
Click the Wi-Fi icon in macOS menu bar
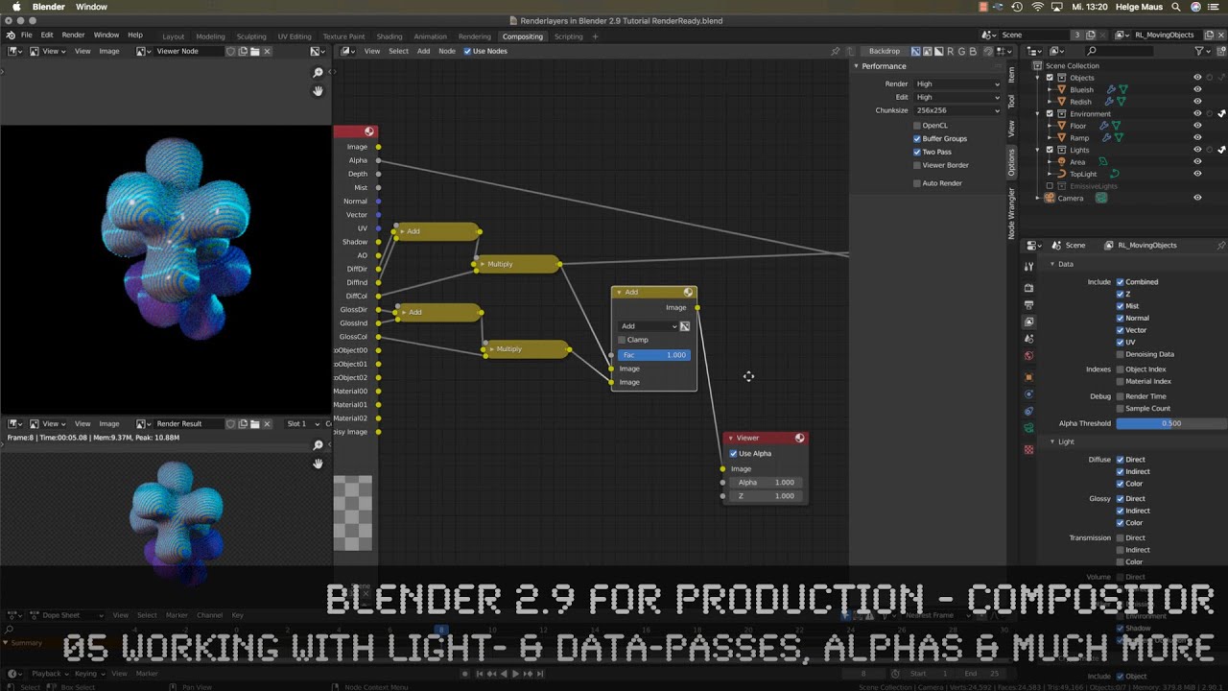[x=1037, y=7]
